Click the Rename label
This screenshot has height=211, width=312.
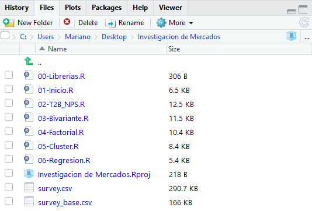131,23
